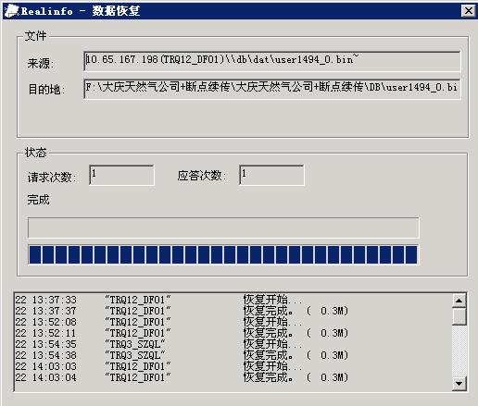Click the 文件 group box label
The image size is (478, 406).
(x=36, y=36)
